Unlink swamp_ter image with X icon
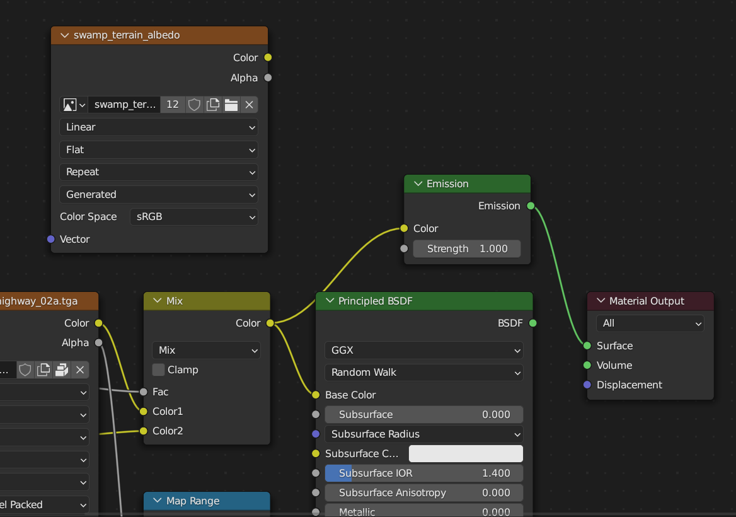Image resolution: width=736 pixels, height=517 pixels. tap(250, 105)
